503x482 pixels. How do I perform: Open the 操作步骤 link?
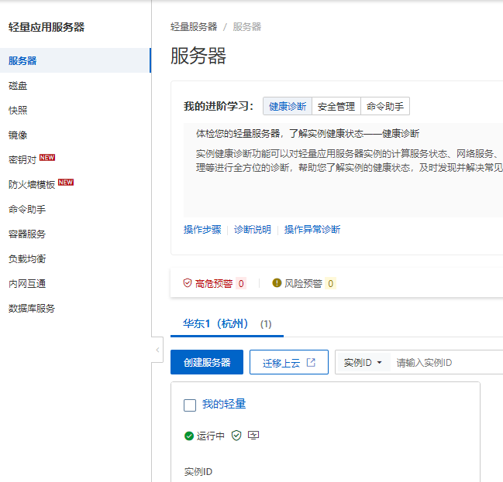202,230
